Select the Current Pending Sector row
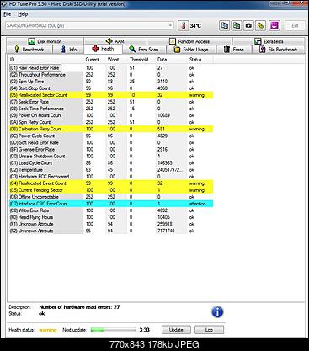This screenshot has width=309, height=351. (x=111, y=190)
